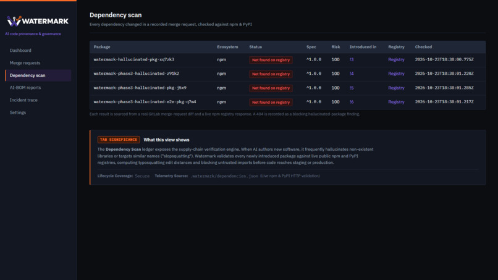Image resolution: width=498 pixels, height=280 pixels.
Task: Click spec ^1.0.0 in z91k2 row
Action: [314, 74]
